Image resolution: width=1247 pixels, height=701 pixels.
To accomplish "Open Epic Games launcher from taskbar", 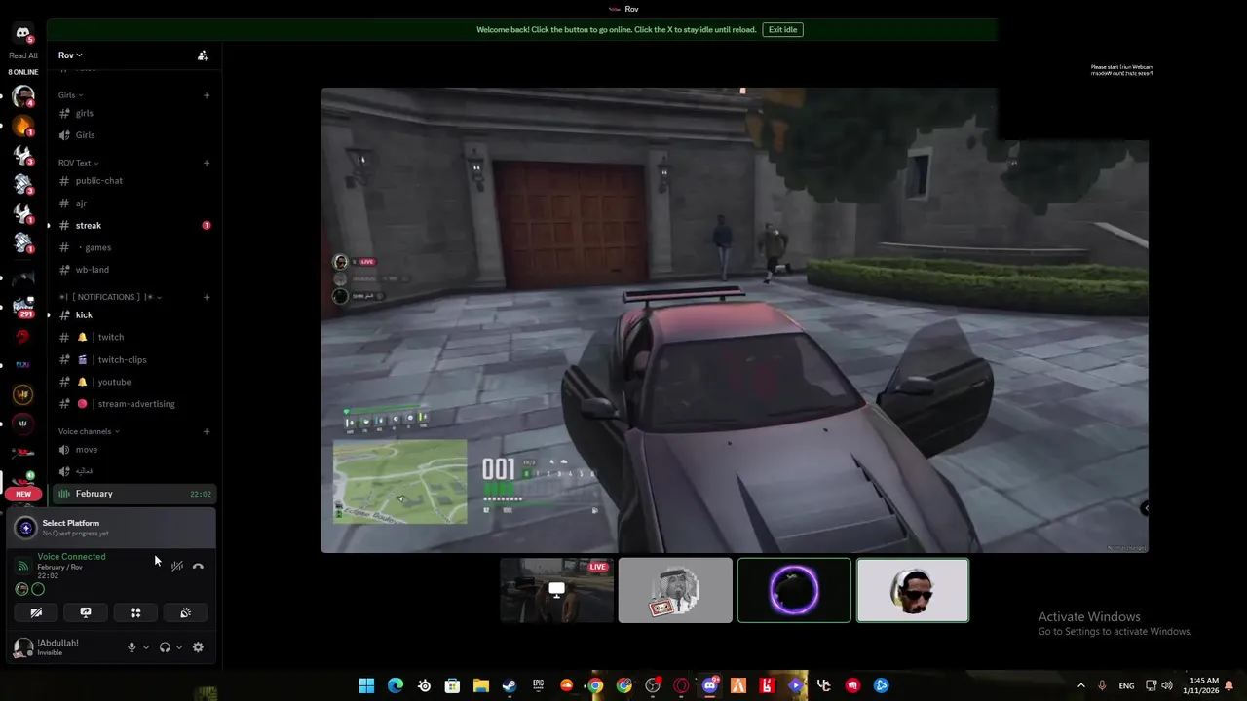I will click(538, 685).
